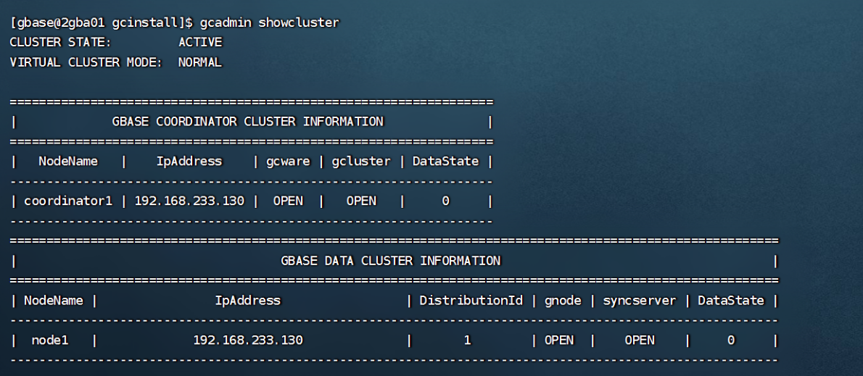Click the 'IpAddress' header in the coordinator table

[189, 161]
